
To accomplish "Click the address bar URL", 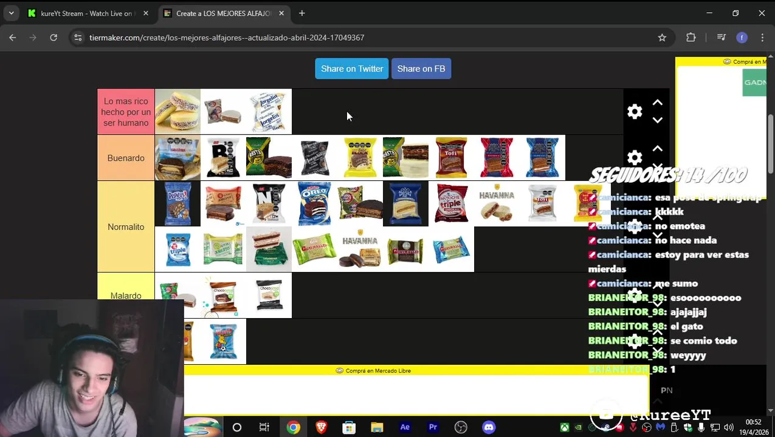I will click(227, 38).
